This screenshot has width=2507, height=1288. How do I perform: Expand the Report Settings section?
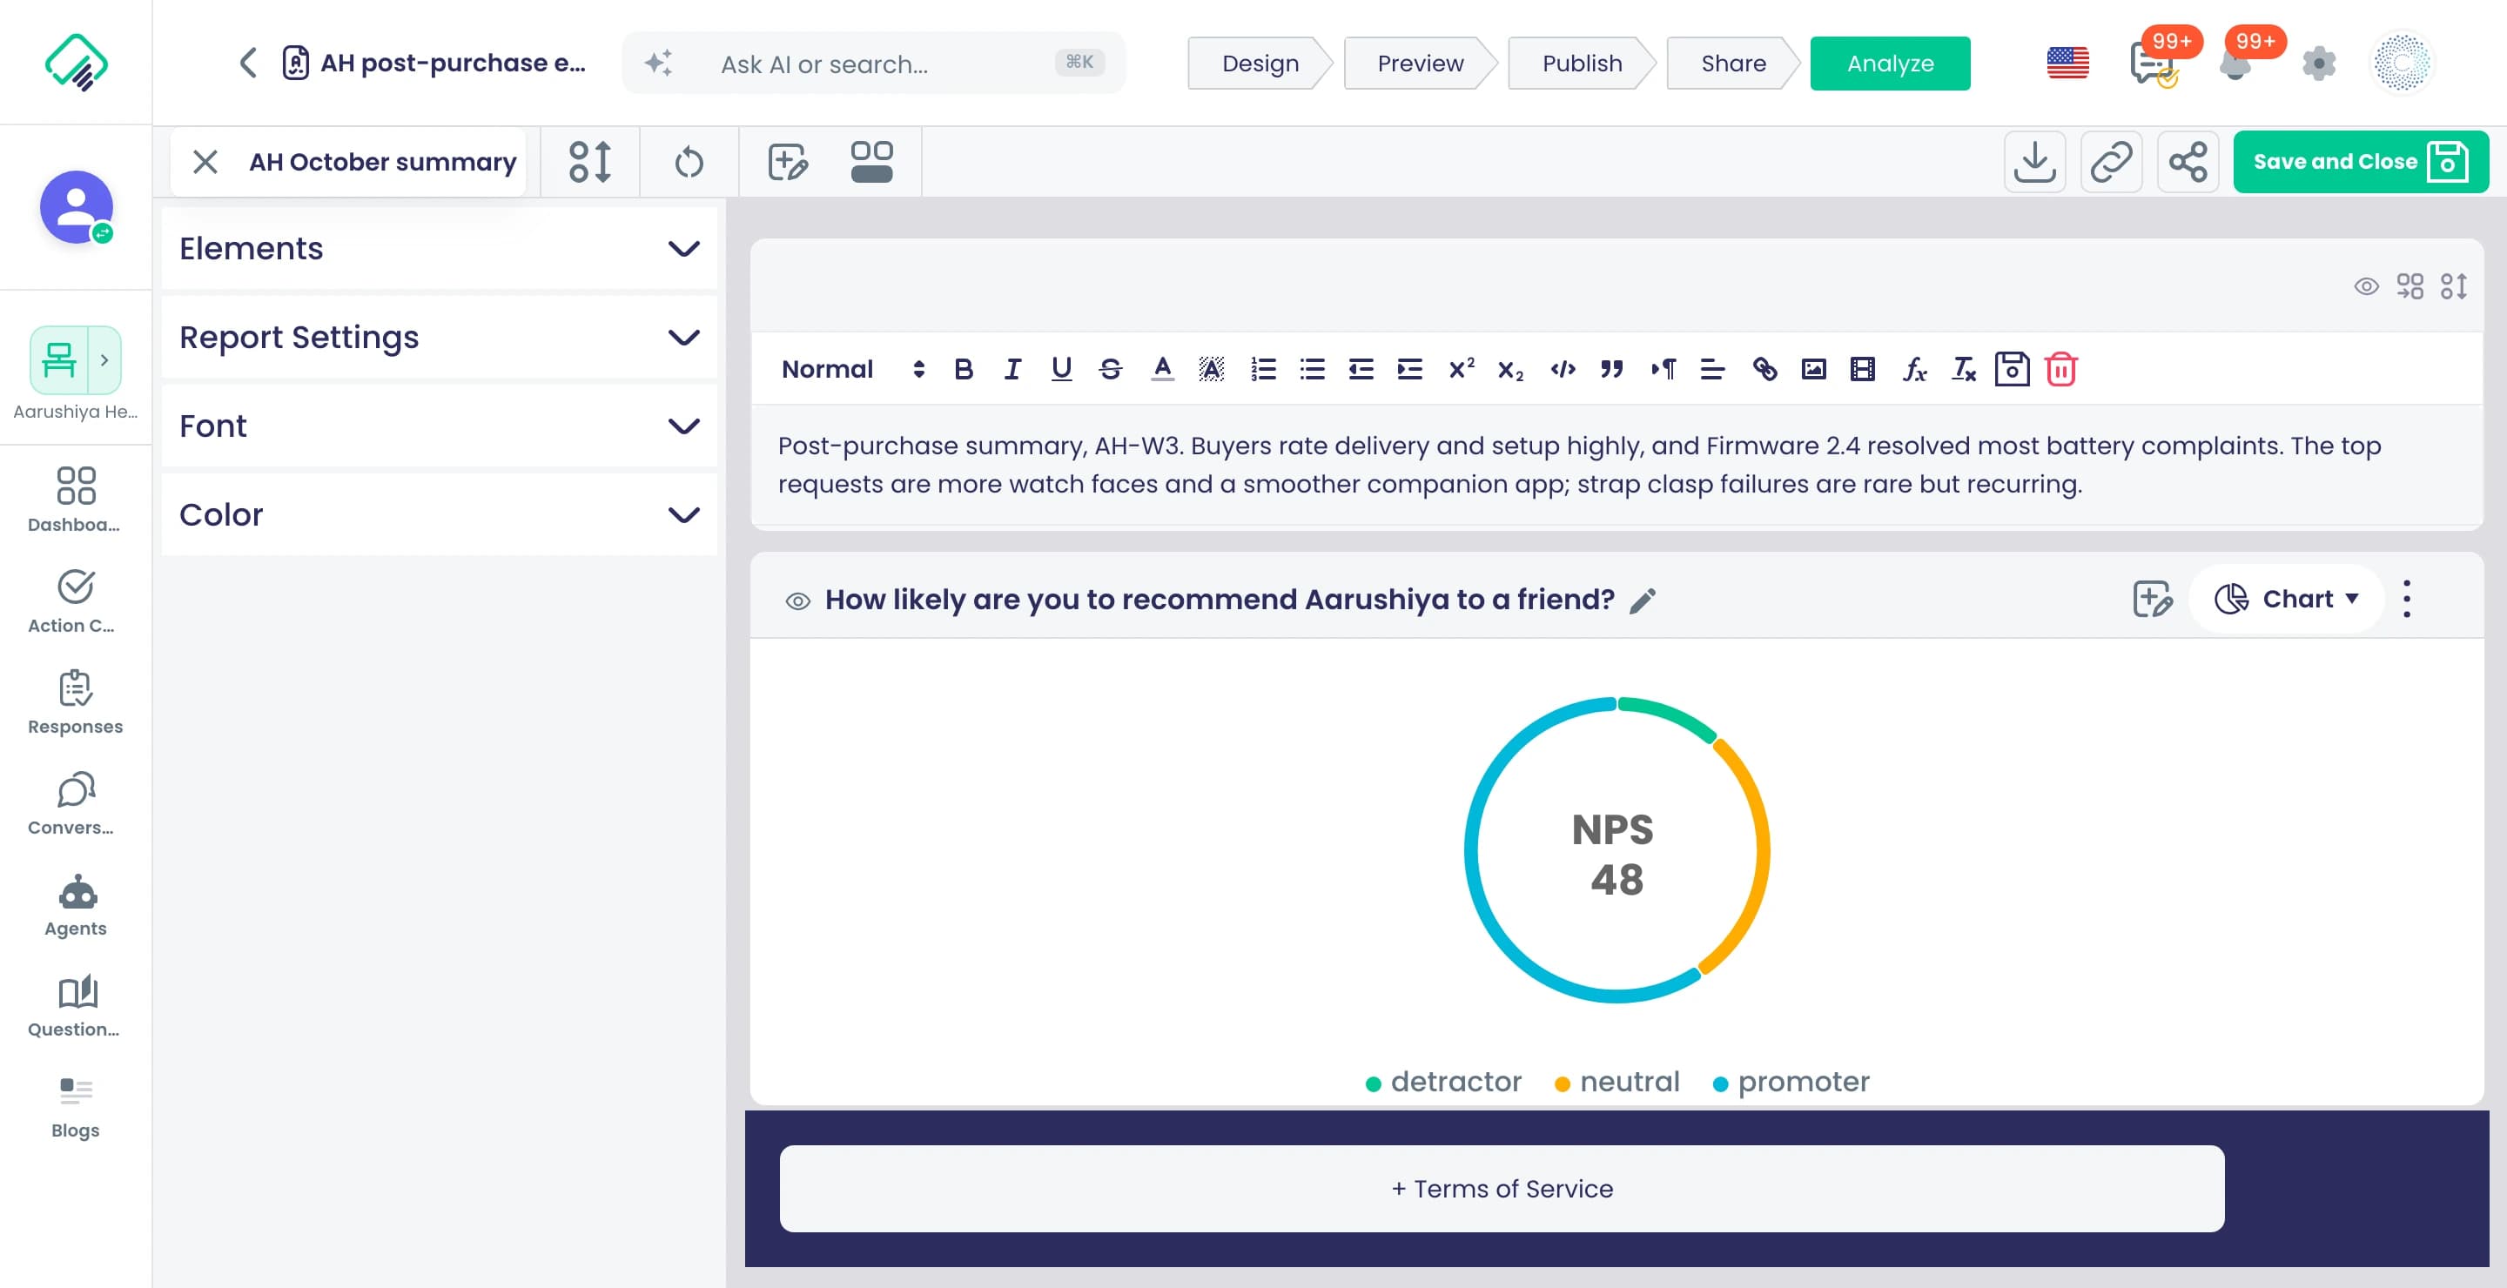(x=439, y=338)
